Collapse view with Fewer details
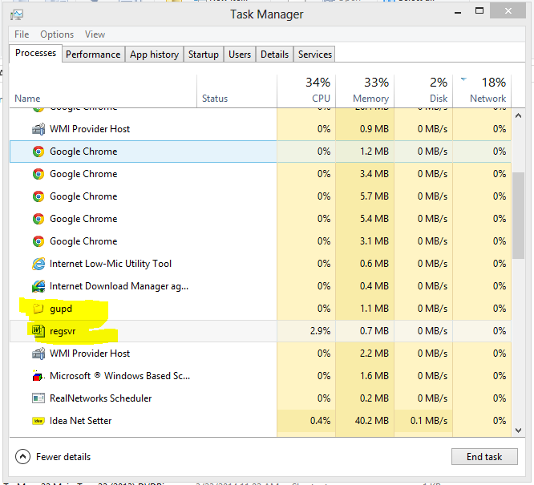The height and width of the screenshot is (485, 534). point(53,457)
